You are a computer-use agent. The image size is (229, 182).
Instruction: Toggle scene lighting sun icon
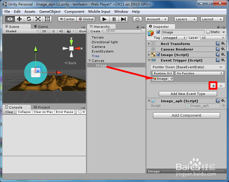click(53, 31)
